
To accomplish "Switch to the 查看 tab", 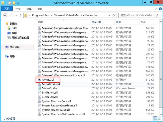I will tap(40, 9).
